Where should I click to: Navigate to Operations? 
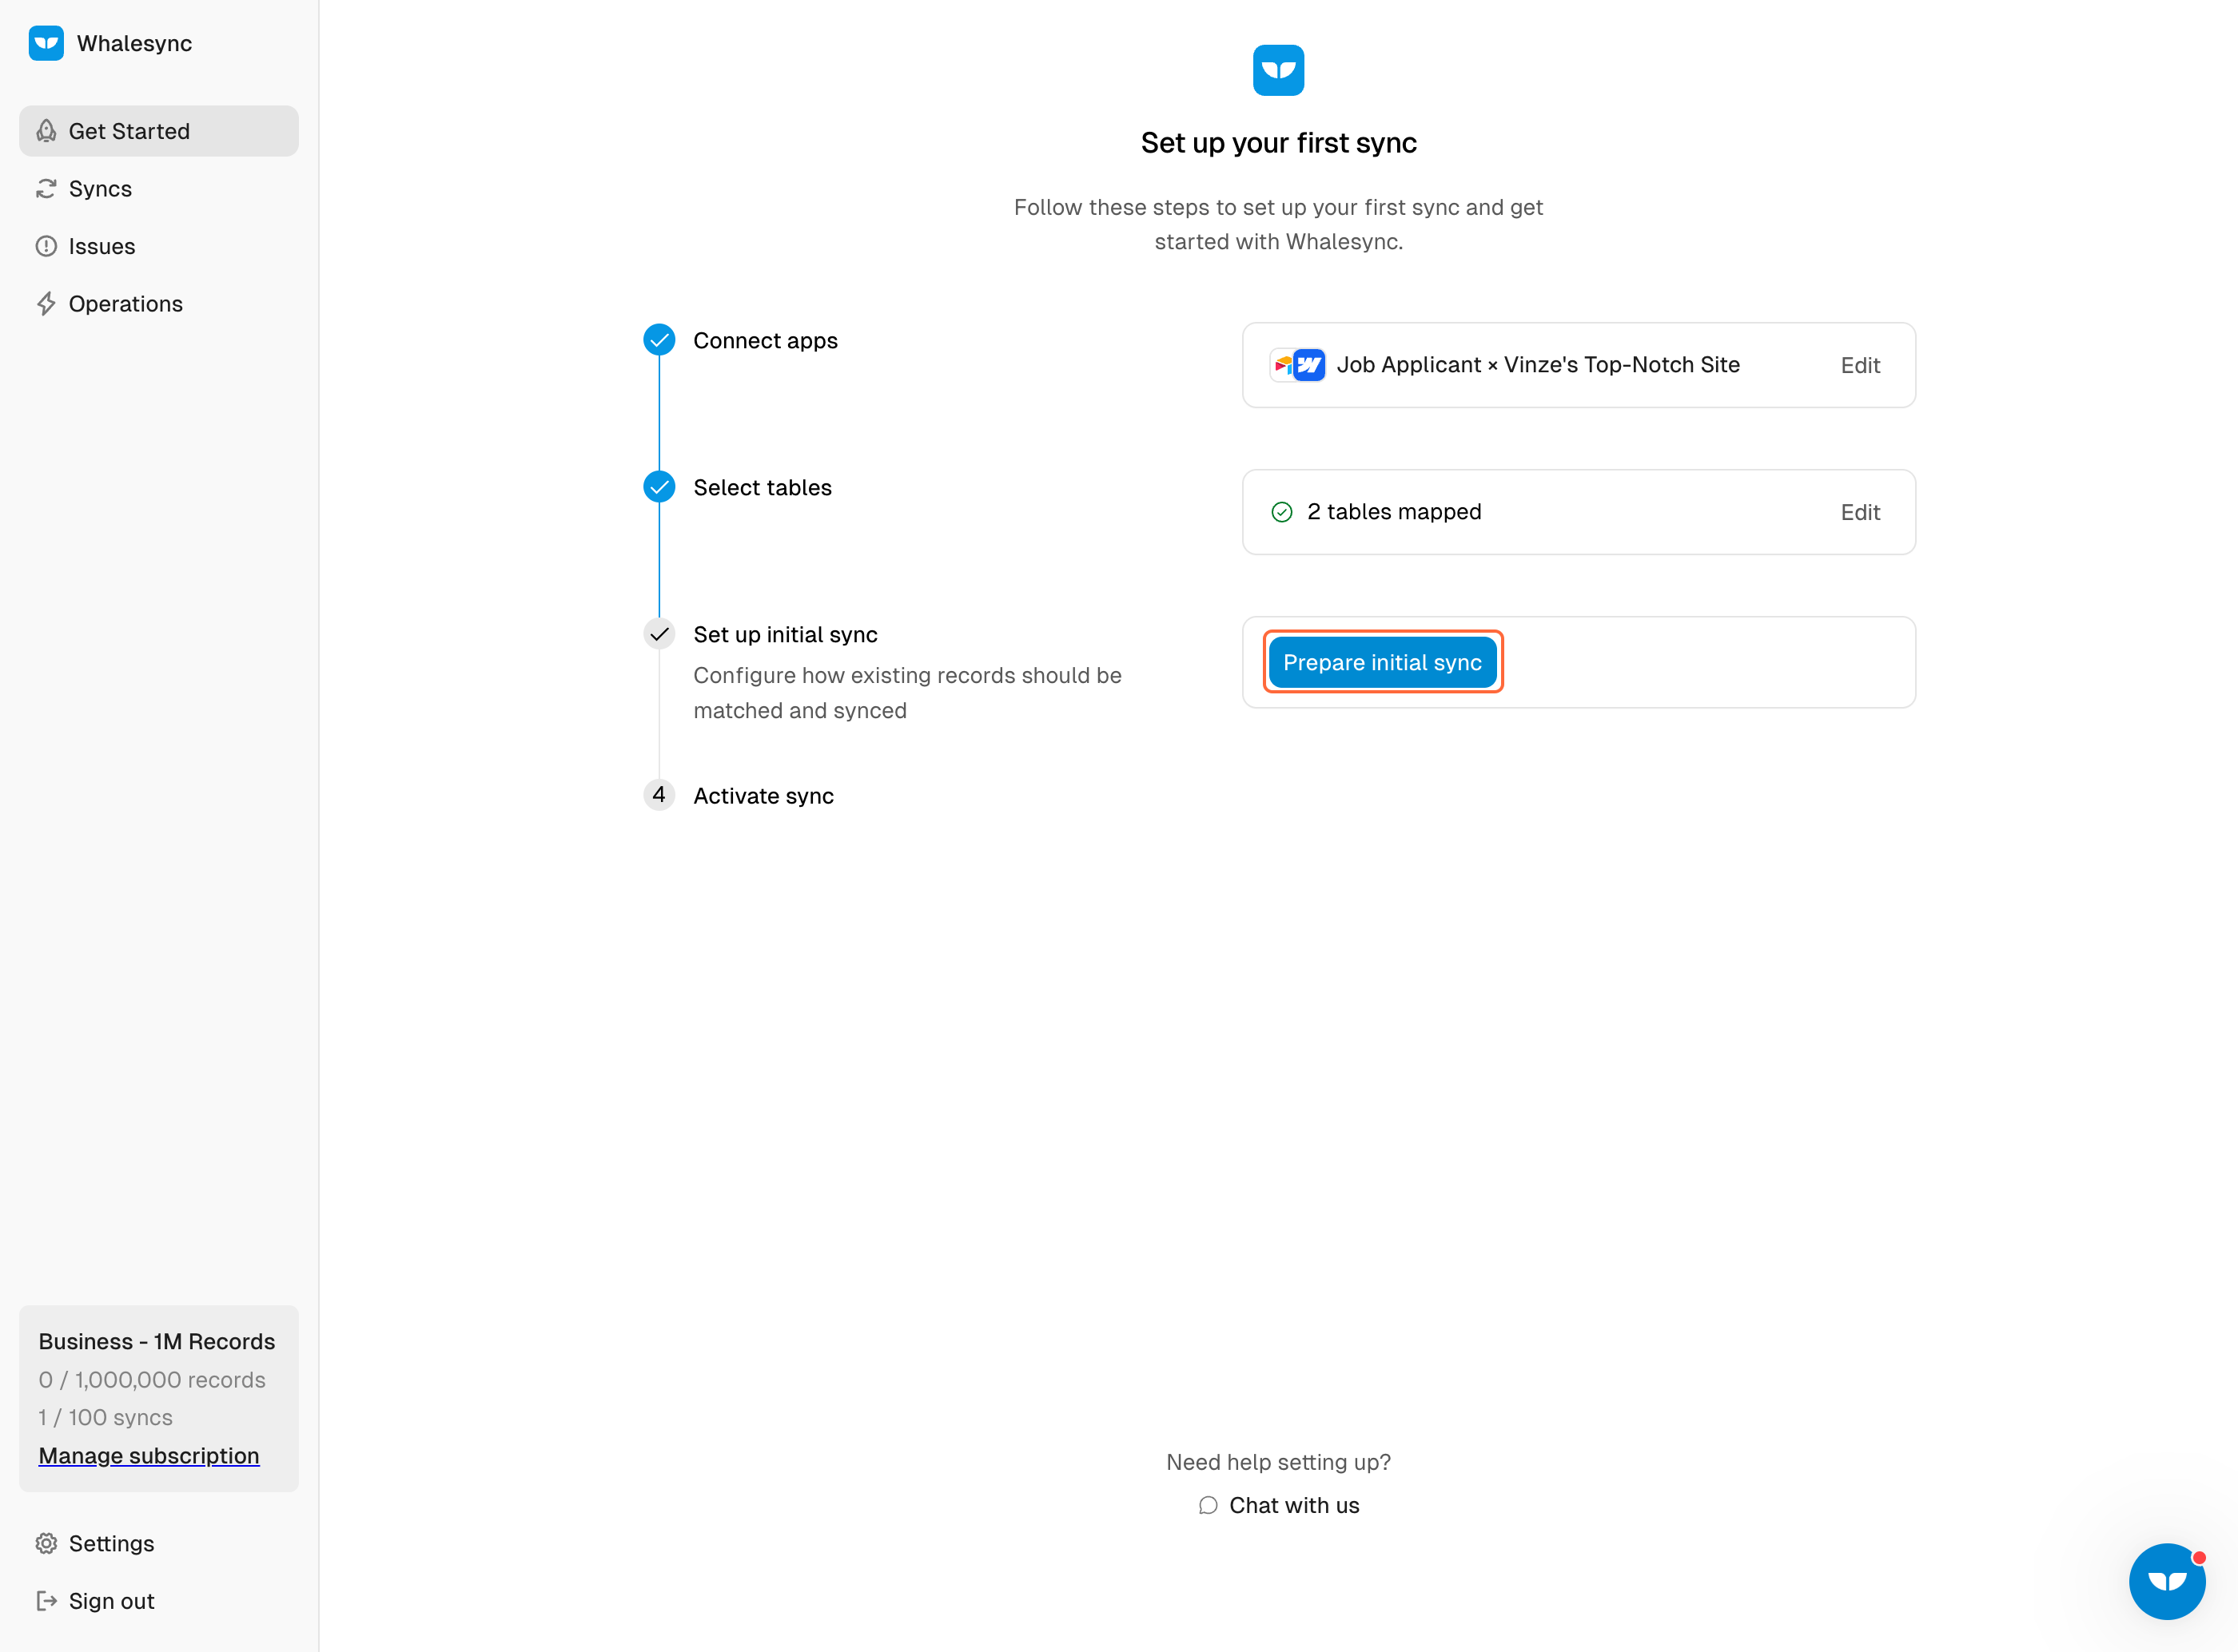coord(125,304)
